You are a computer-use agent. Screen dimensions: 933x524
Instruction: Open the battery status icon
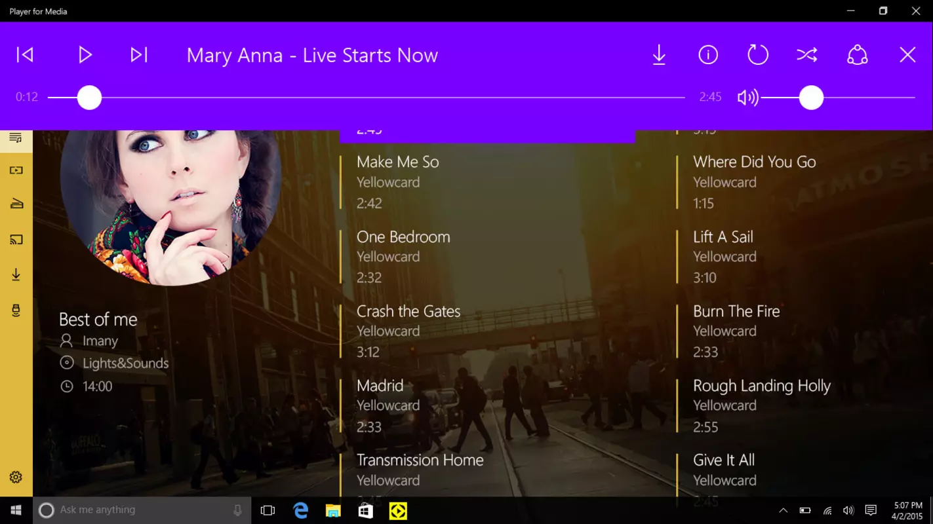coord(805,510)
